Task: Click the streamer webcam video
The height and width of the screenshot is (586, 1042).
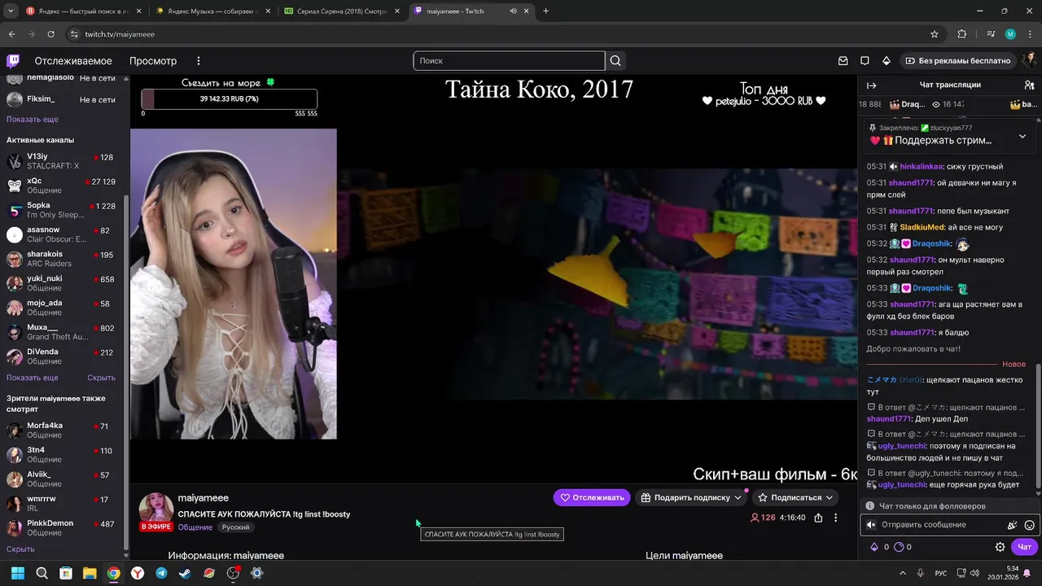Action: [x=234, y=284]
